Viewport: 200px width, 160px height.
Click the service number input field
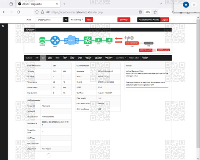tap(49, 20)
